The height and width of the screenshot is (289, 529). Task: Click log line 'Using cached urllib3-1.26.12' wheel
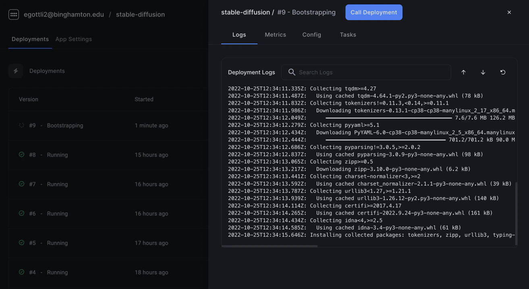pos(363,198)
